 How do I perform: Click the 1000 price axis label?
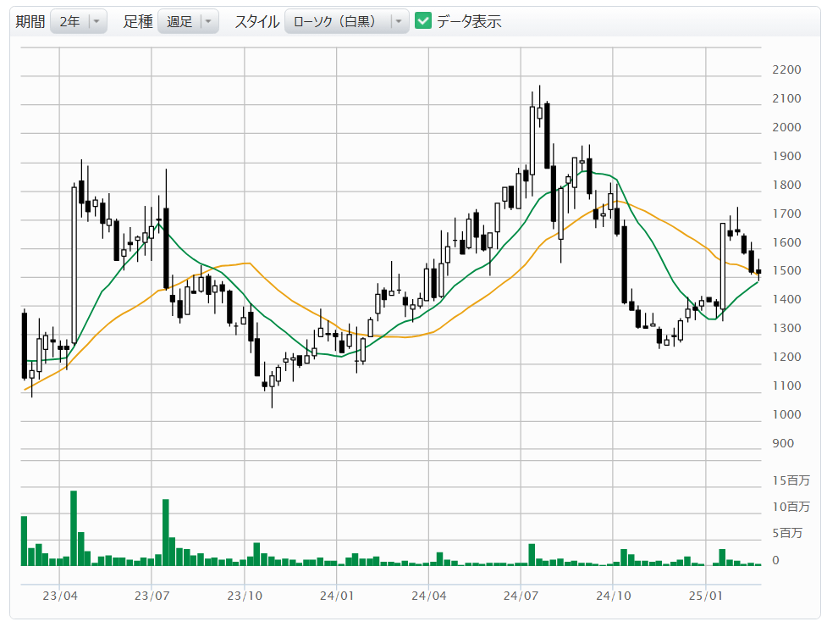point(786,414)
